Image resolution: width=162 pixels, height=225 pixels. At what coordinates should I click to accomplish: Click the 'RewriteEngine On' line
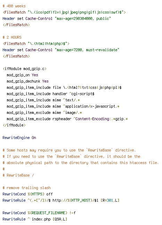click(19, 138)
